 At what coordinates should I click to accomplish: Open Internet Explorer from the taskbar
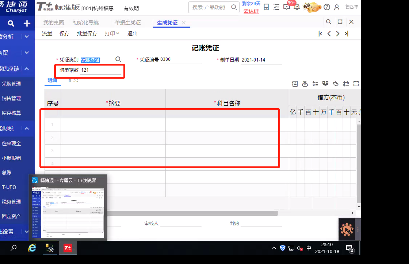[32, 248]
